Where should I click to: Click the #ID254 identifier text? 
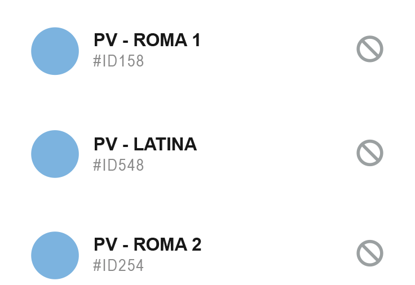pyautogui.click(x=118, y=265)
